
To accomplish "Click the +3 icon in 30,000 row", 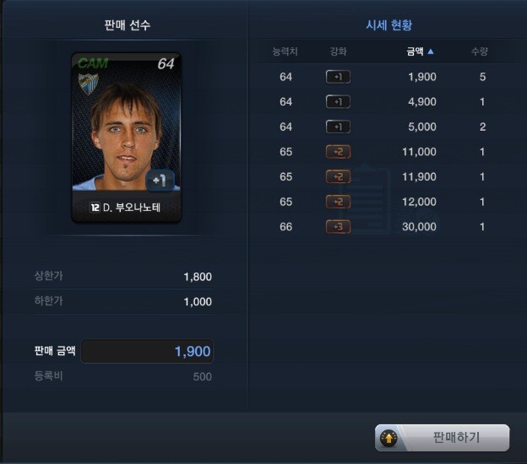I will pyautogui.click(x=338, y=227).
